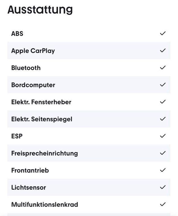This screenshot has height=216, width=178.
Task: Select the Elektr. Fensterheber text
Action: [x=41, y=102]
